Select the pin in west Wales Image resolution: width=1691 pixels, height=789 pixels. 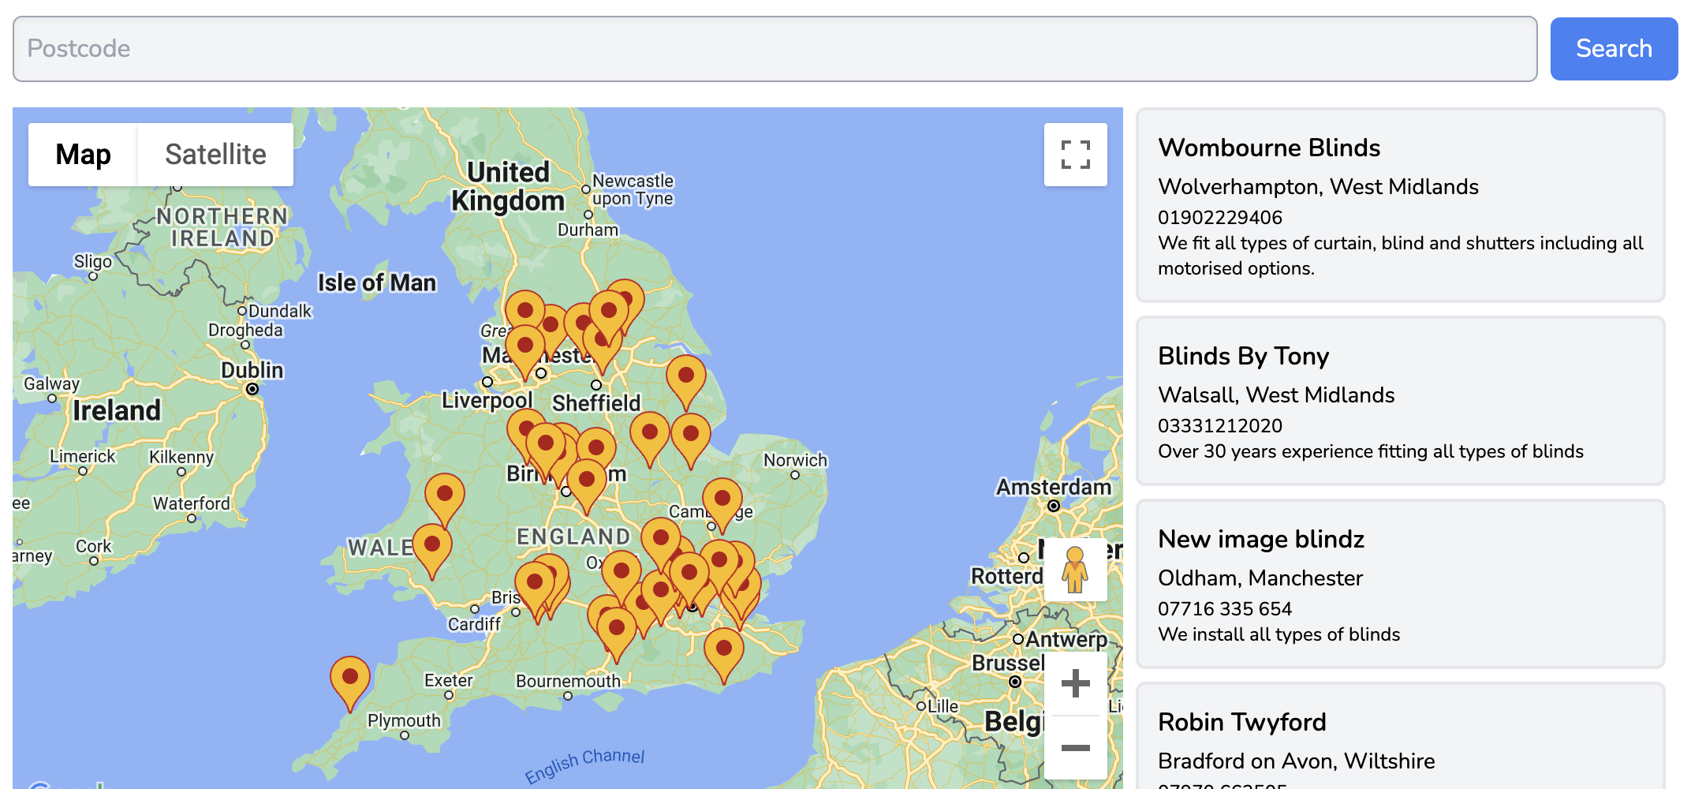coord(445,496)
